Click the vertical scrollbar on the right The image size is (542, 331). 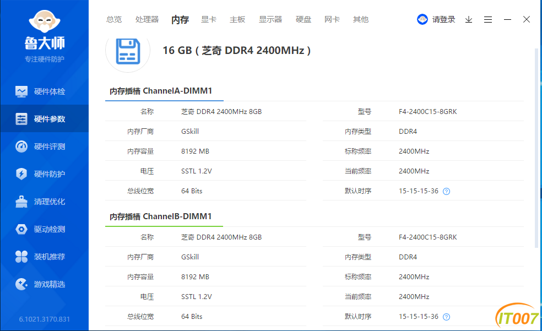(x=536, y=148)
